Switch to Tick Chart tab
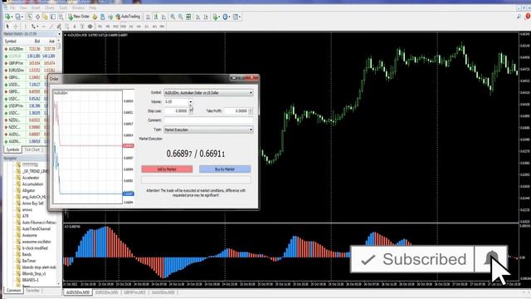Screen dimensions: 531x299 32,149
